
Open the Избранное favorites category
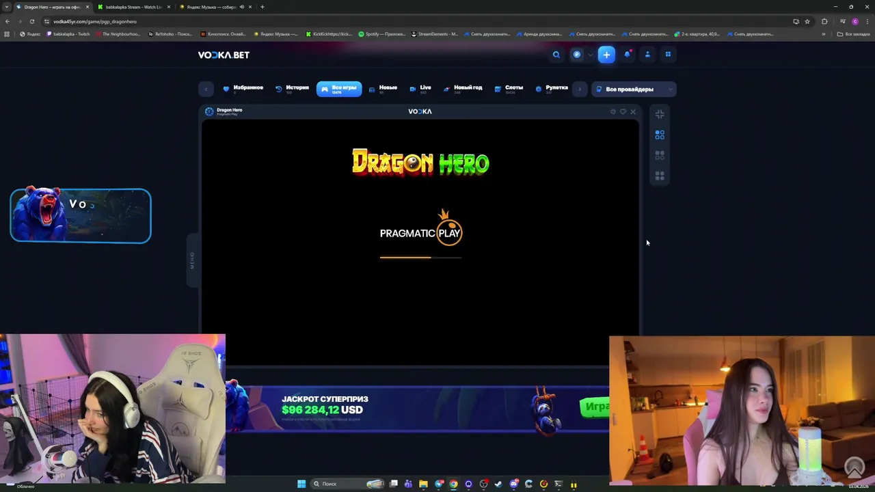243,89
